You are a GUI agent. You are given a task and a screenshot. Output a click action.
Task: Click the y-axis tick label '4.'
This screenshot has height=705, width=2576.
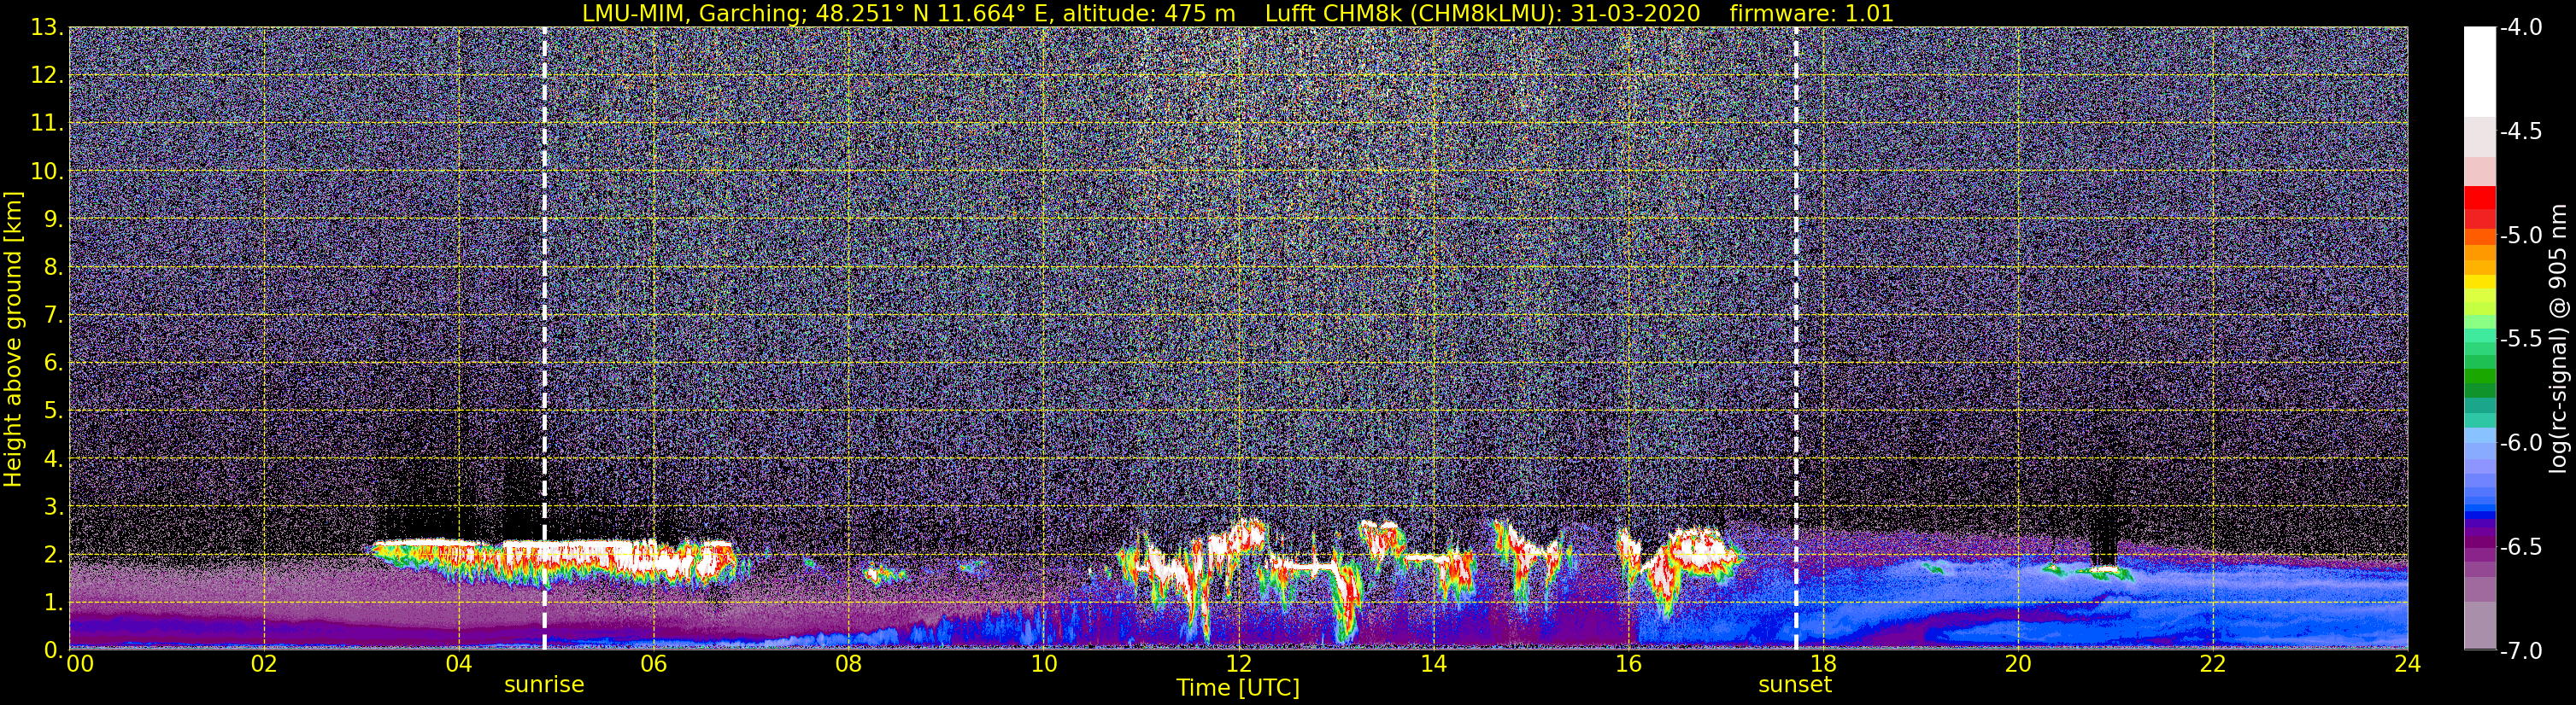click(53, 459)
